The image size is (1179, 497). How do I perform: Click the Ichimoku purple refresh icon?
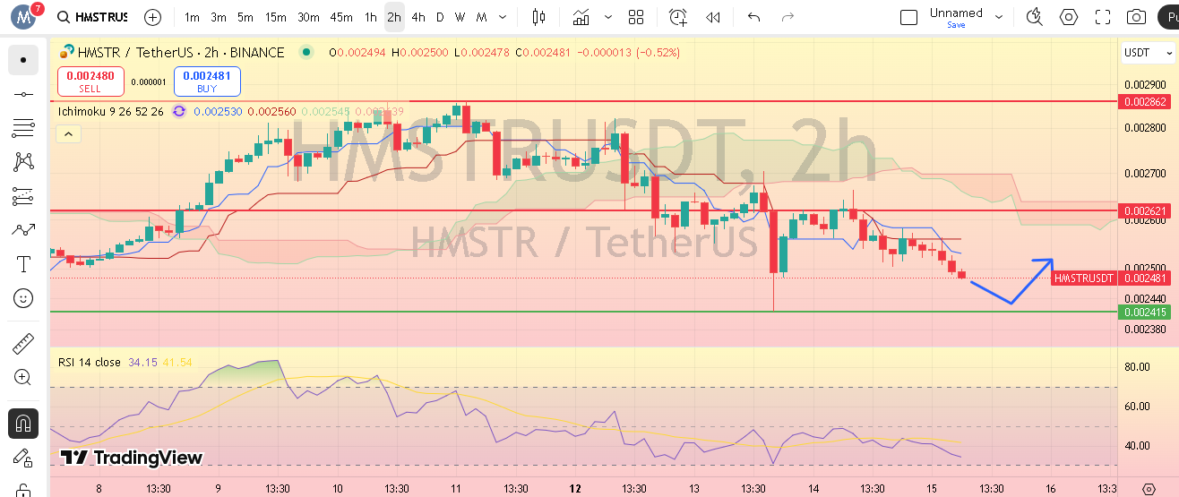point(179,111)
